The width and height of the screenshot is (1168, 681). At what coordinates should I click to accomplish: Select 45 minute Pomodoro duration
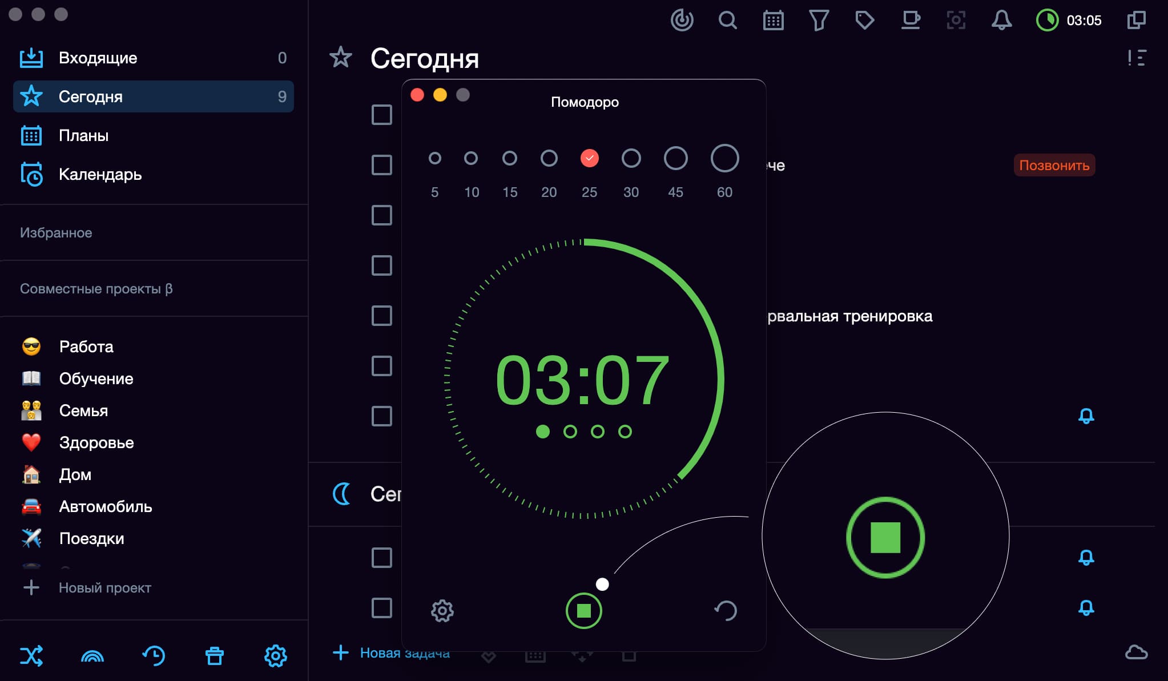point(676,158)
